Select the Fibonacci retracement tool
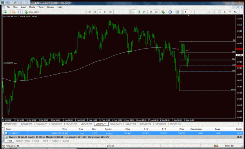 click(x=219, y=12)
